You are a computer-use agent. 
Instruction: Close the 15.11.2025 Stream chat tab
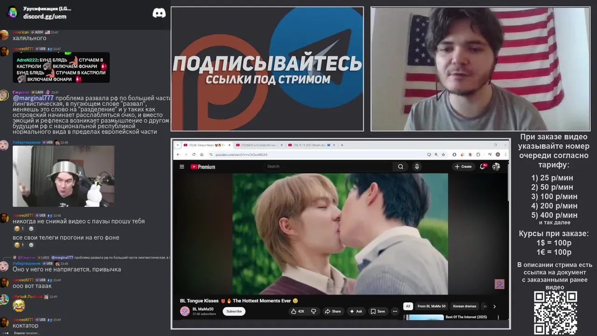tap(334, 145)
